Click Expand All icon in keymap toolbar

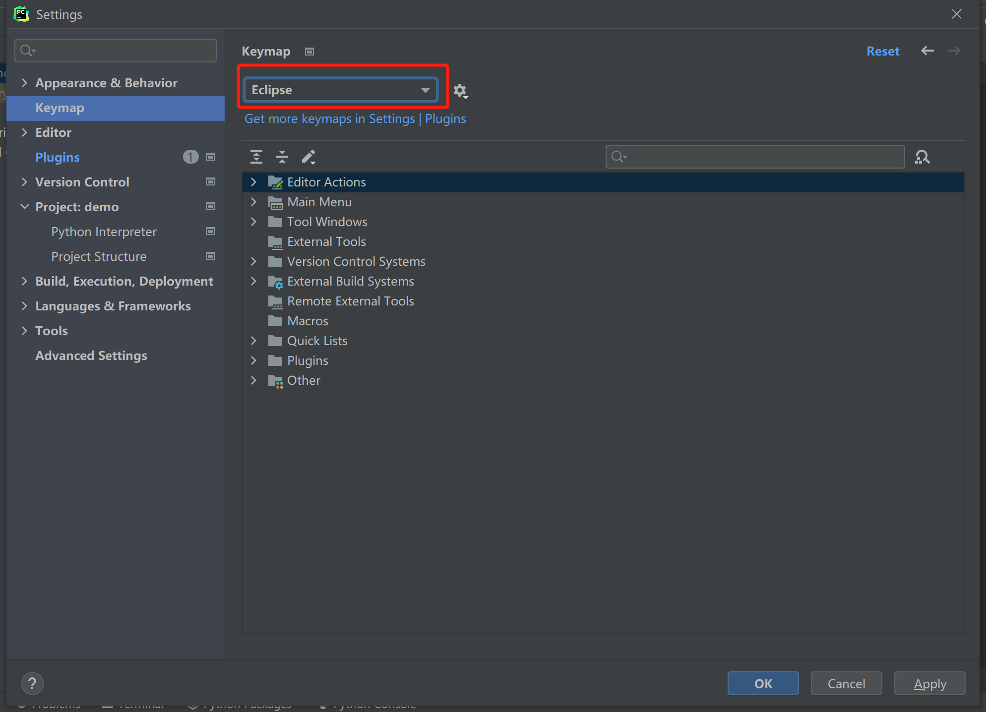coord(256,157)
